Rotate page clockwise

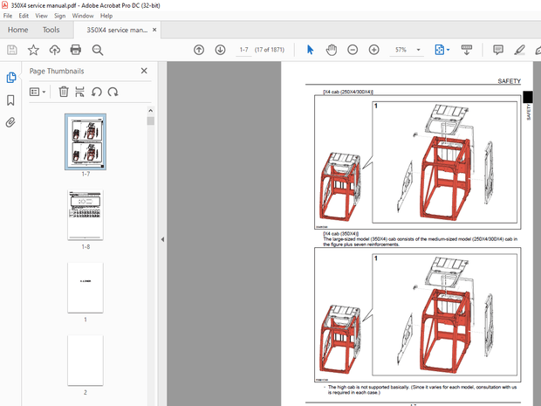[113, 92]
